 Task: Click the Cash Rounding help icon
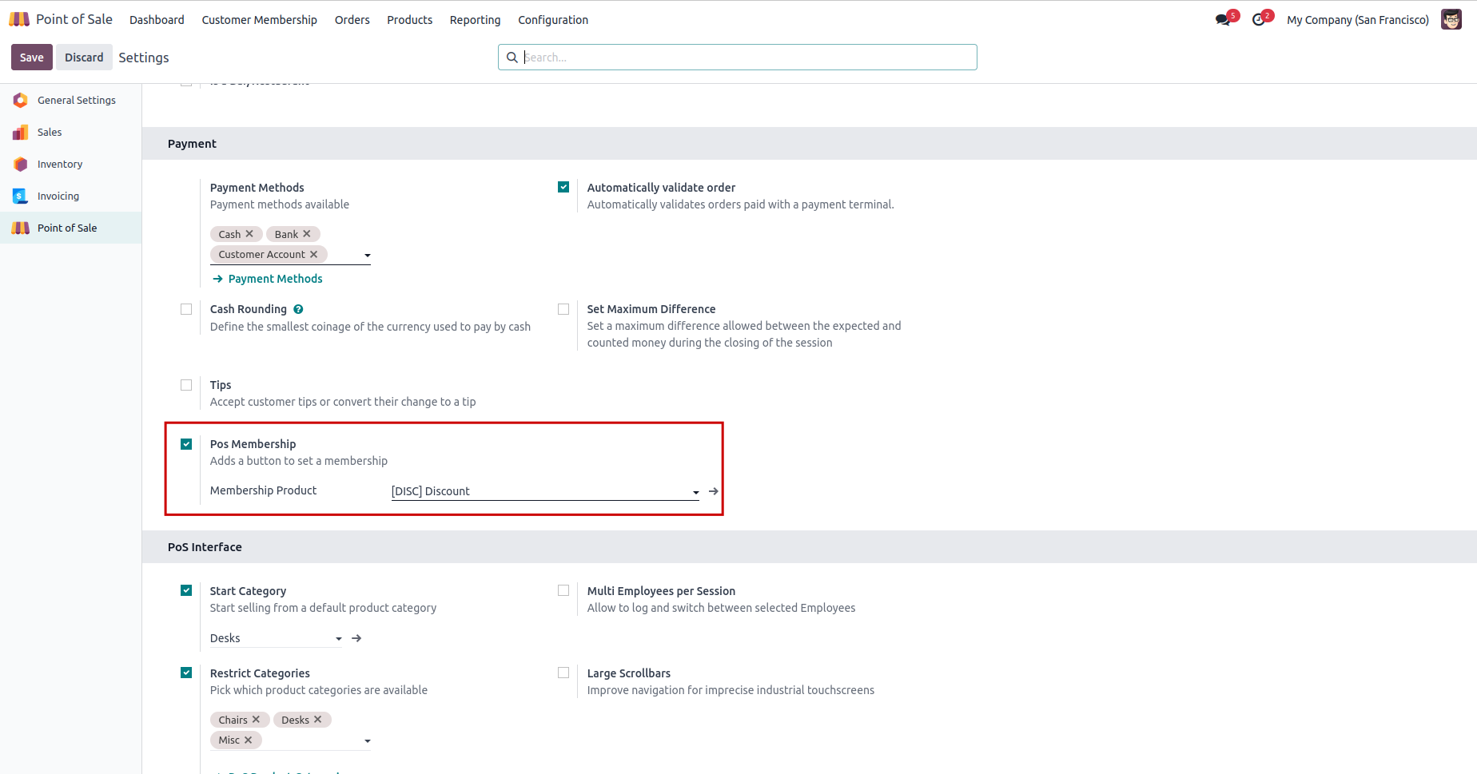(x=298, y=310)
